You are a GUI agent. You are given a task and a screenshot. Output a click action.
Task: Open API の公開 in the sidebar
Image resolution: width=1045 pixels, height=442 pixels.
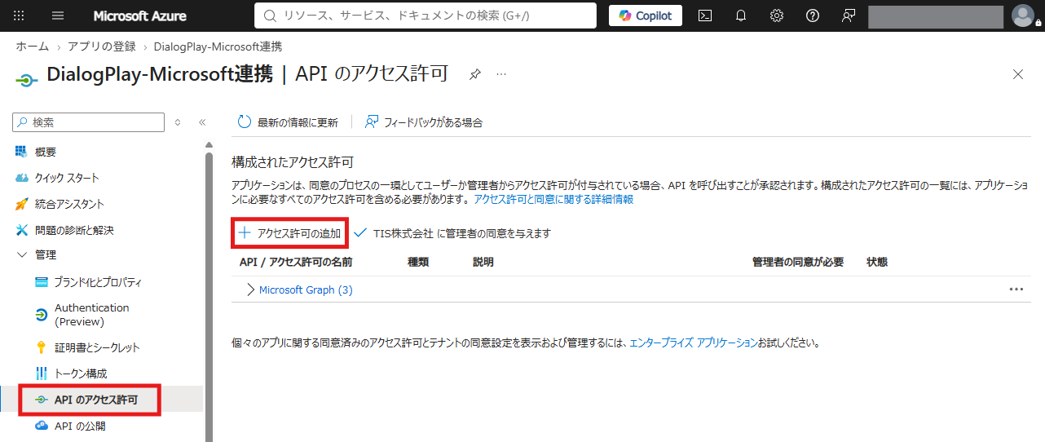[80, 426]
